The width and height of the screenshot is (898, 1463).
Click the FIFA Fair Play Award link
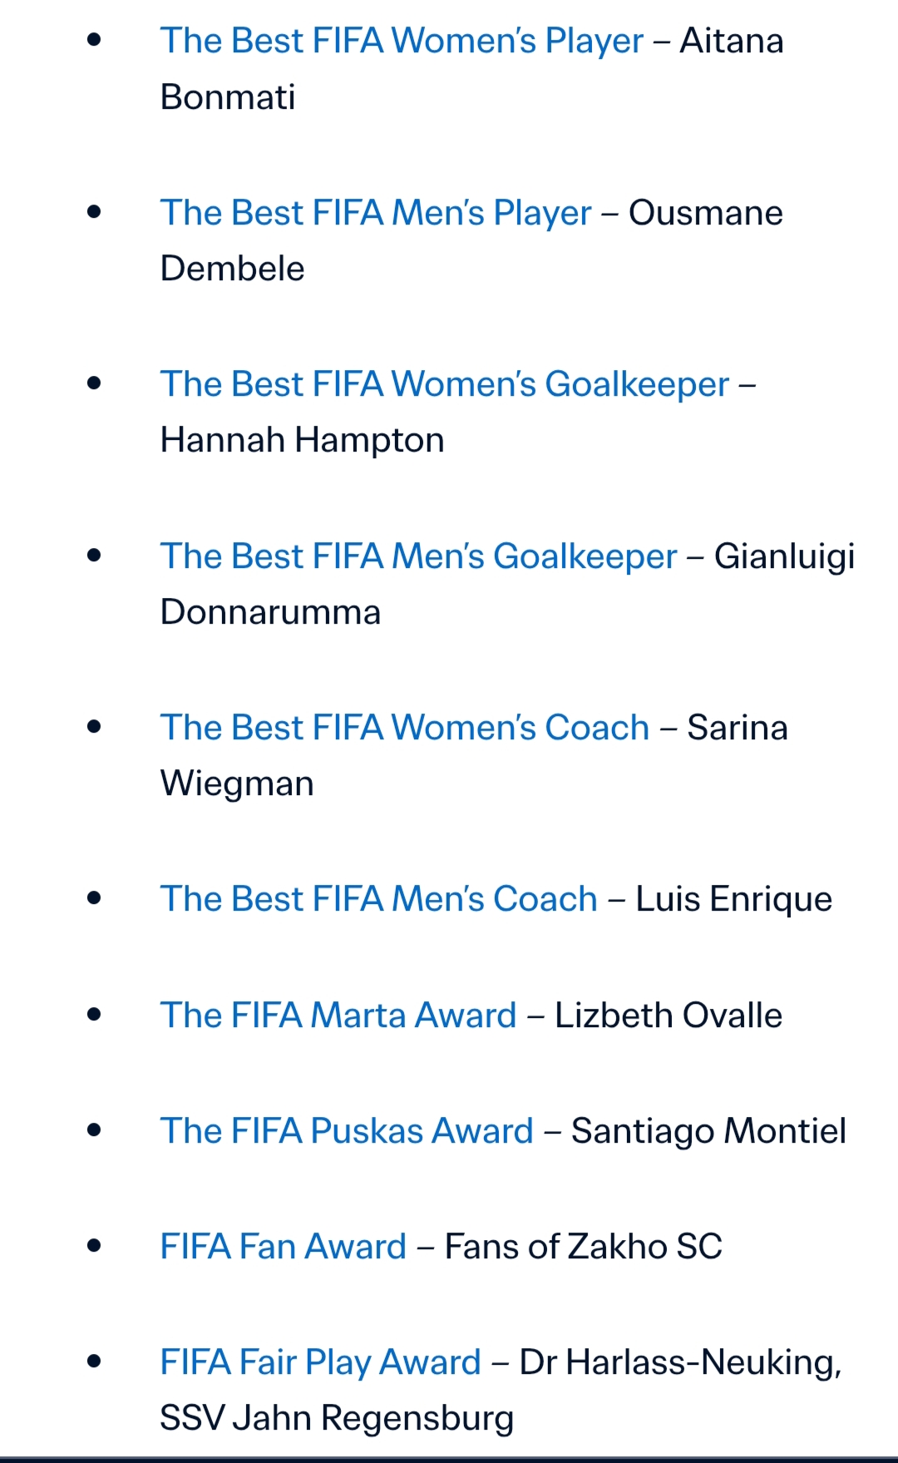point(320,1362)
